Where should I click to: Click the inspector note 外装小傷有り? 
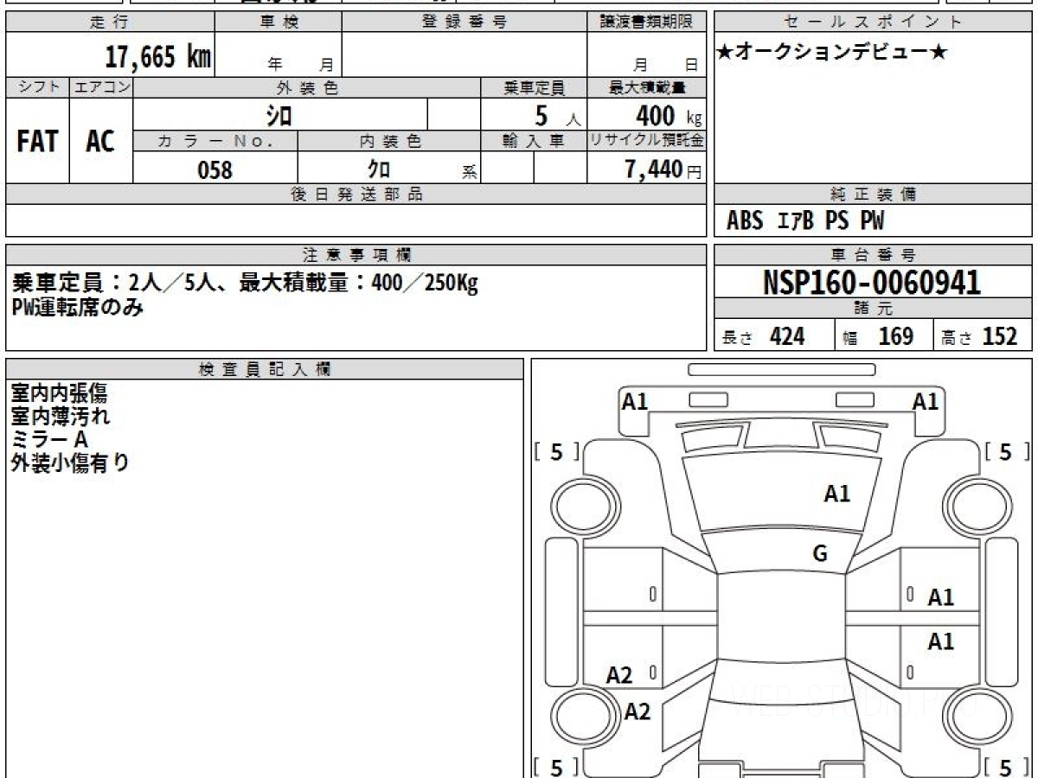[x=71, y=462]
